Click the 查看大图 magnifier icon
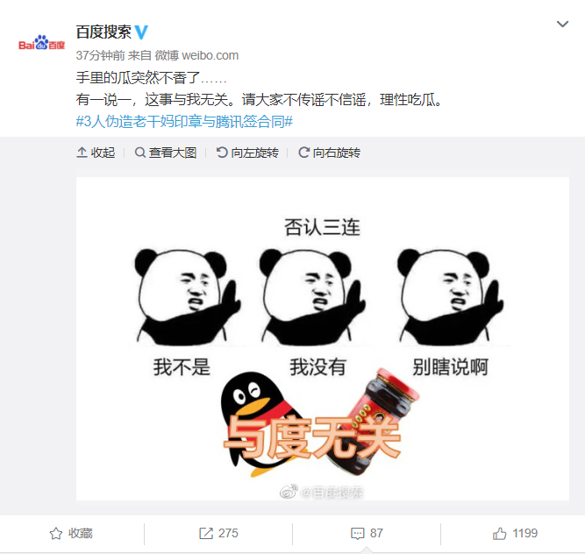The image size is (585, 554). pyautogui.click(x=140, y=153)
